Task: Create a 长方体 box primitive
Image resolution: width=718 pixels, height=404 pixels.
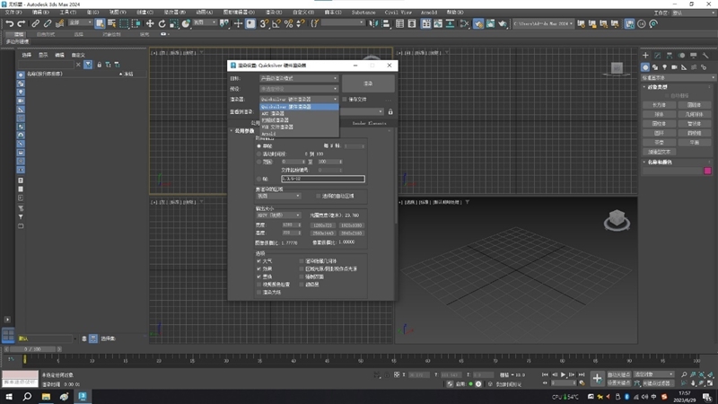Action: [659, 105]
